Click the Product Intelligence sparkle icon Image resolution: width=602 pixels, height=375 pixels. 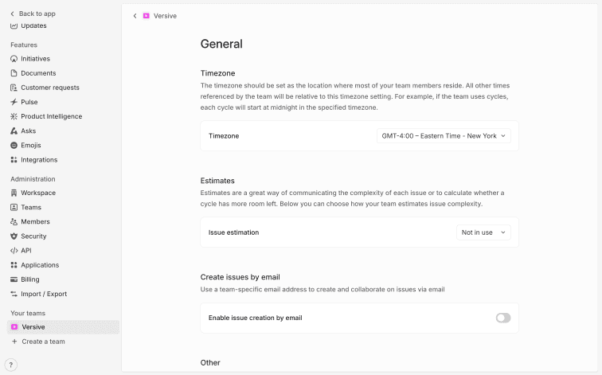coord(14,116)
